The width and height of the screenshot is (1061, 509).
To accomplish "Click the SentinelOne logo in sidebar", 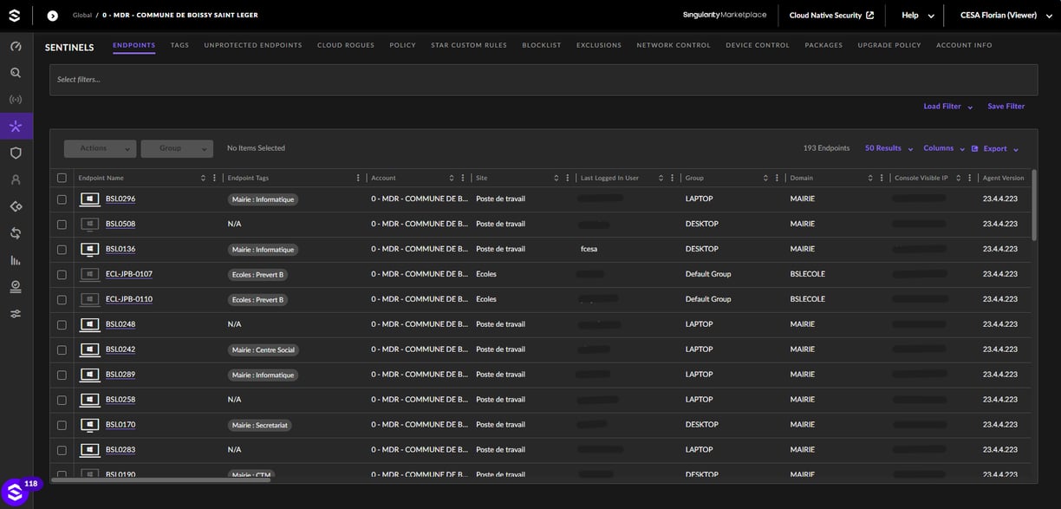I will tap(15, 16).
